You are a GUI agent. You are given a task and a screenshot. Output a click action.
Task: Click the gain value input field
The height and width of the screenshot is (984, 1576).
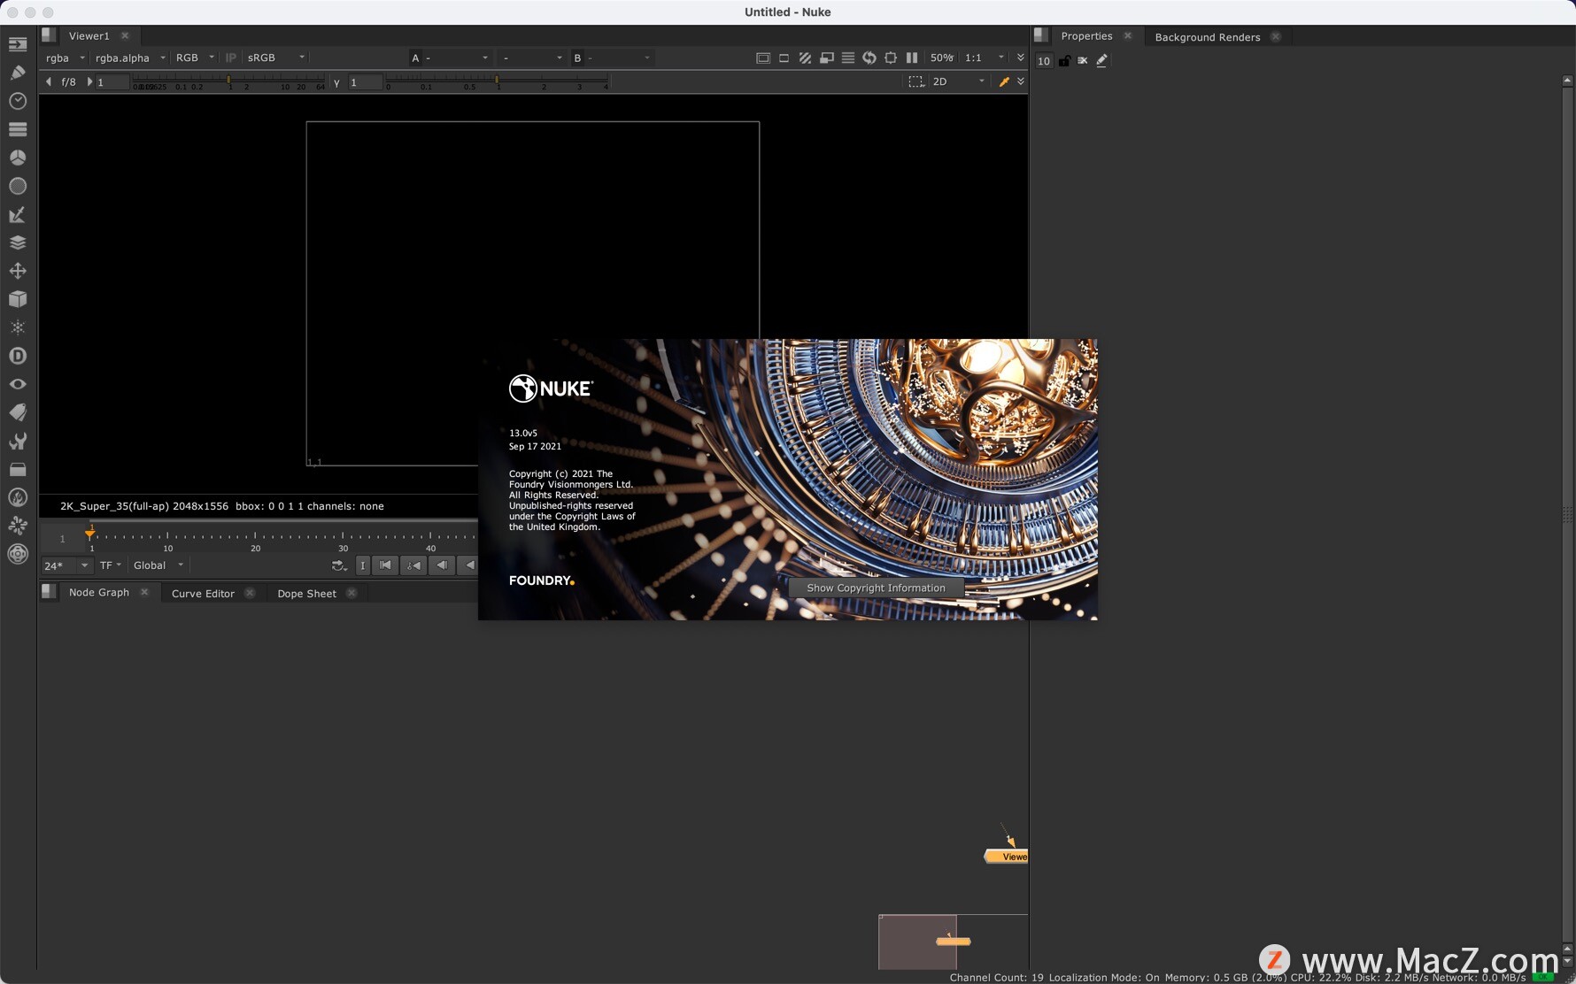112,82
